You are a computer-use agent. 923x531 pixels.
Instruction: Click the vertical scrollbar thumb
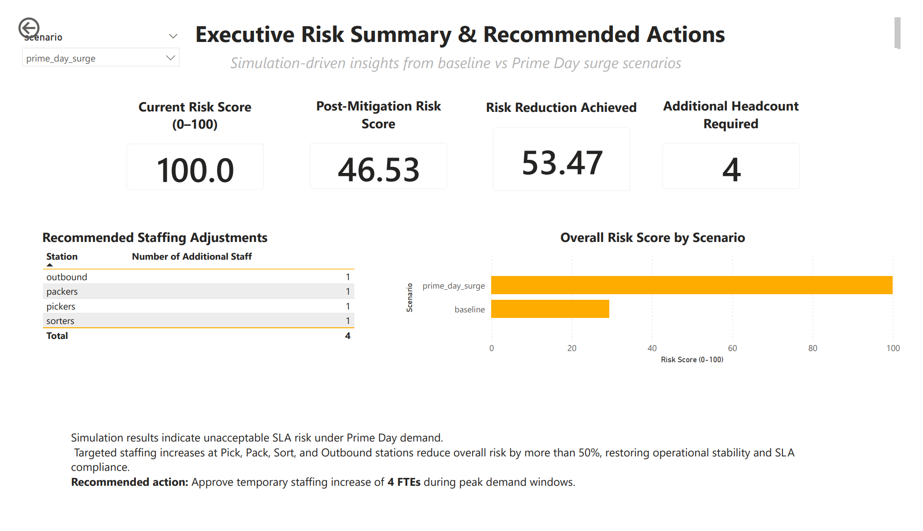pos(897,33)
